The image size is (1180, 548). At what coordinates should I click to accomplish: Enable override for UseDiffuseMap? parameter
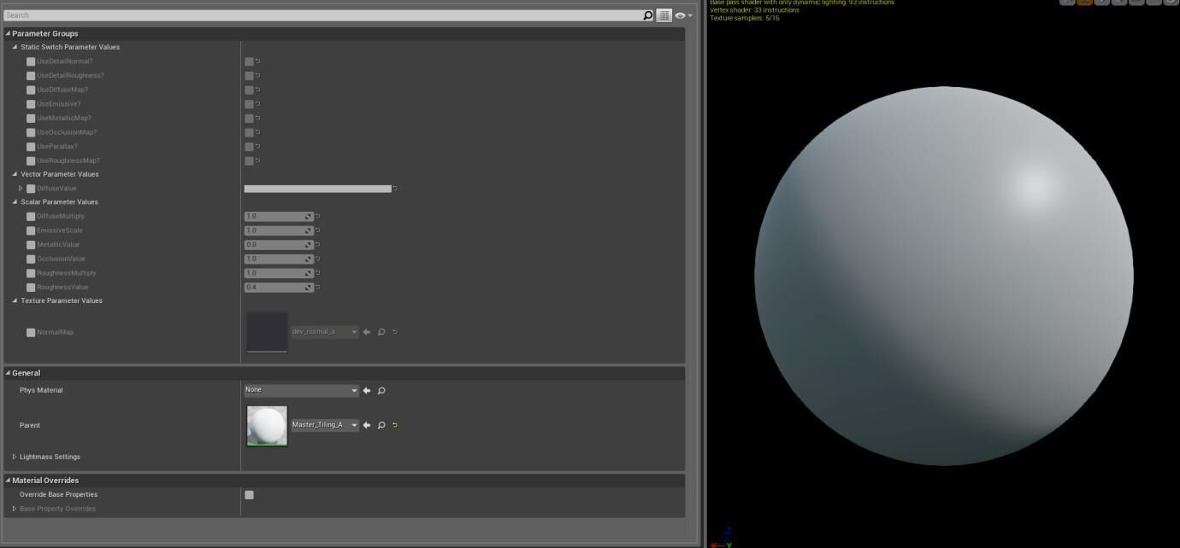click(31, 90)
